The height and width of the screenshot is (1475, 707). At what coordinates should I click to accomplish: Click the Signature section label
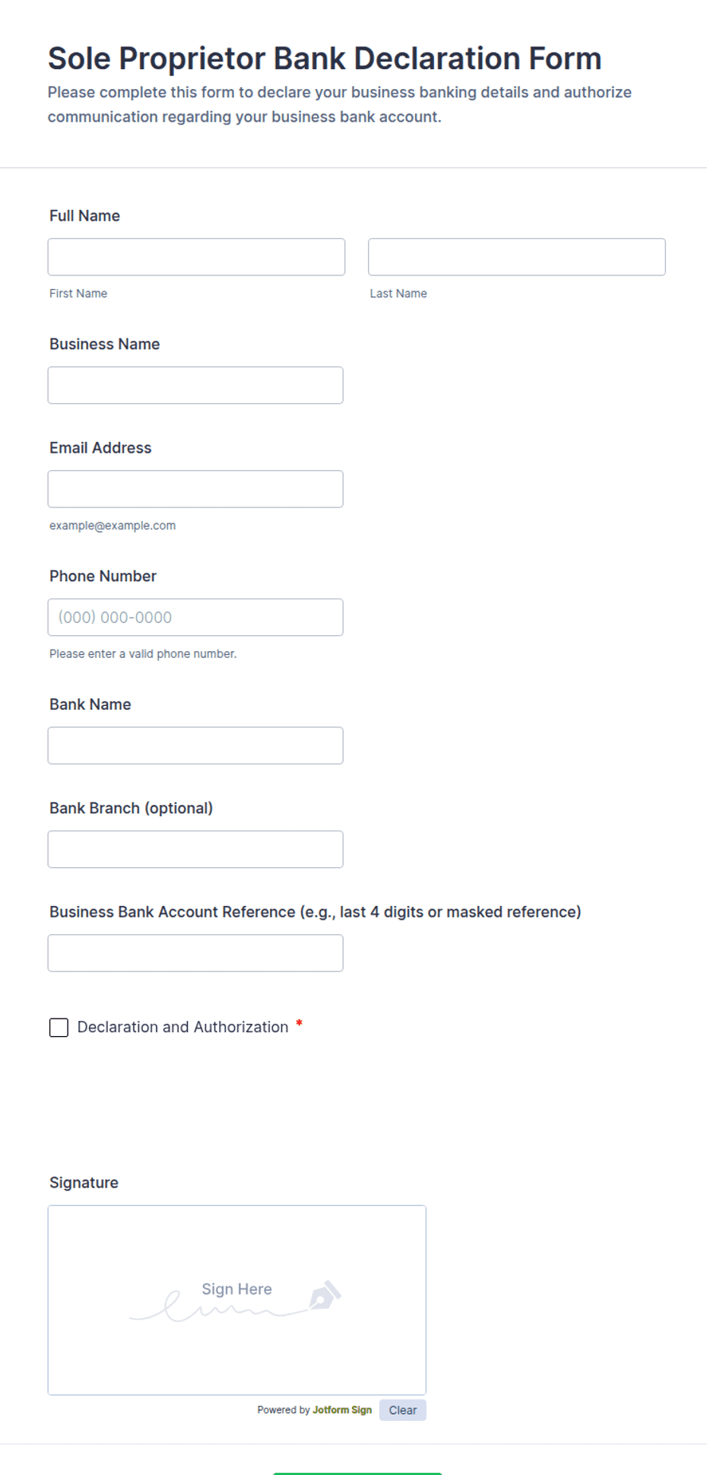coord(84,1183)
